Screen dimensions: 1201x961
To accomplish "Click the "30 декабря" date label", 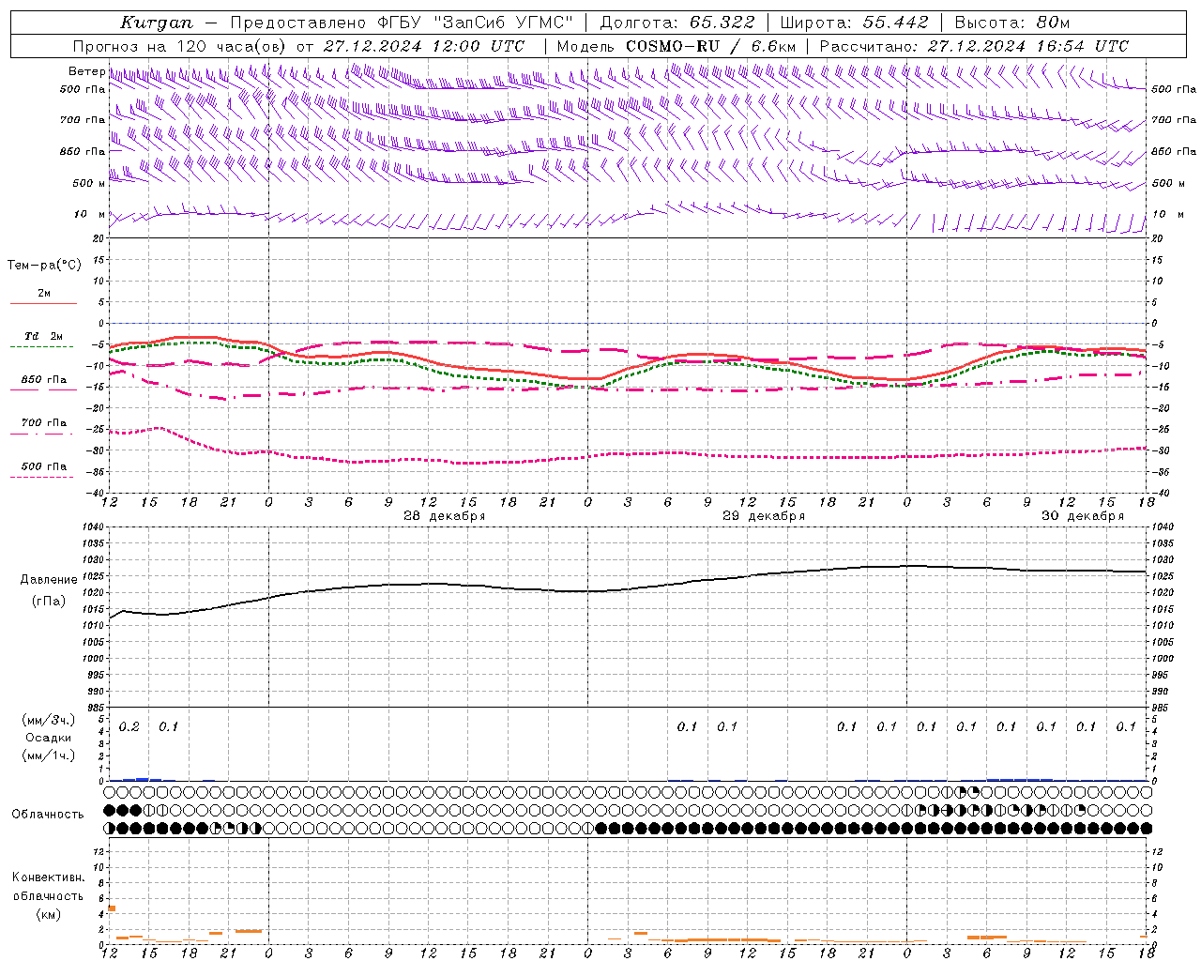I will (x=1083, y=516).
